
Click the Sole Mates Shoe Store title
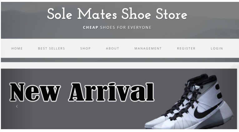tap(117, 14)
